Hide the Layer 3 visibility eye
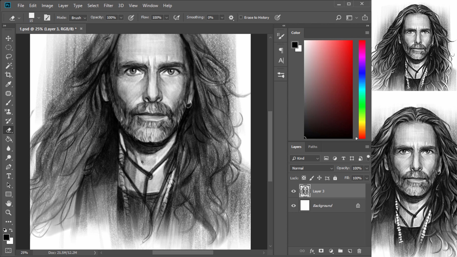Image resolution: width=457 pixels, height=257 pixels. 293,191
